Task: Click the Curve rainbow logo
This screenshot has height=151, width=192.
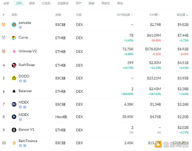Action: point(14,38)
